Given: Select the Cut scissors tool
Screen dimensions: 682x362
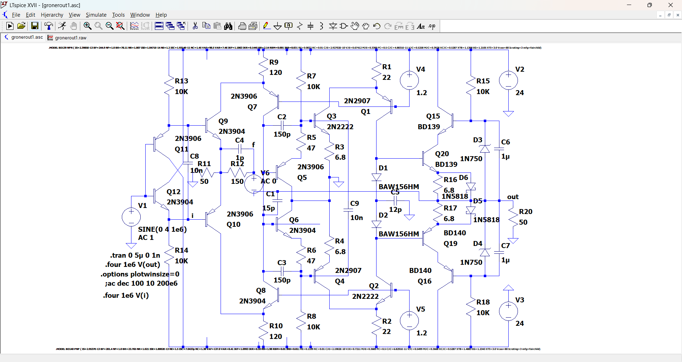Looking at the screenshot, I should click(195, 26).
